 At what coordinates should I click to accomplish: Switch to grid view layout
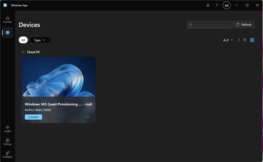(252, 40)
